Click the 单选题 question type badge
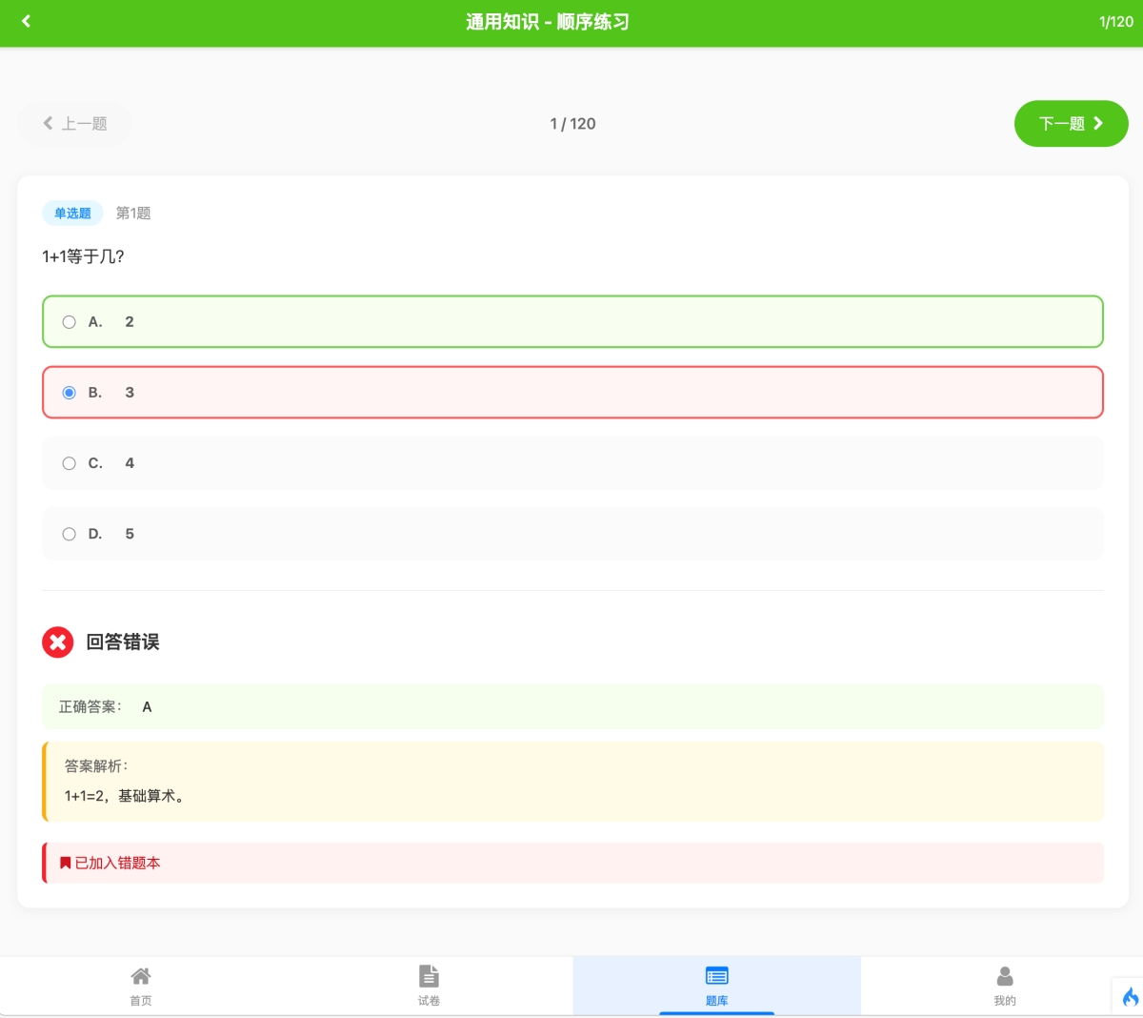The image size is (1143, 1018). [72, 214]
